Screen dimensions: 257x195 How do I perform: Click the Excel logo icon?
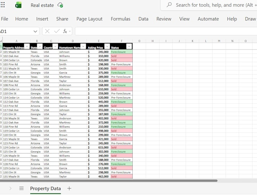click(19, 5)
